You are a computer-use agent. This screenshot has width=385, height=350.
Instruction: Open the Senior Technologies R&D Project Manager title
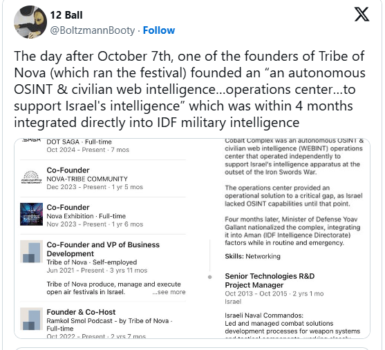click(x=270, y=280)
